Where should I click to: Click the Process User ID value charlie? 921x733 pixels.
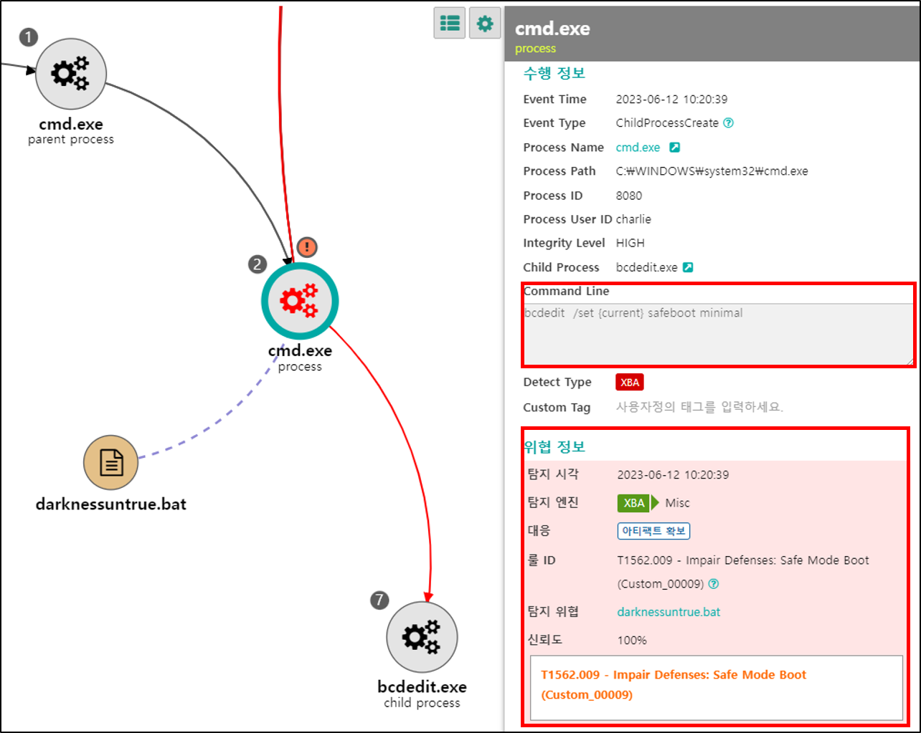click(x=633, y=219)
